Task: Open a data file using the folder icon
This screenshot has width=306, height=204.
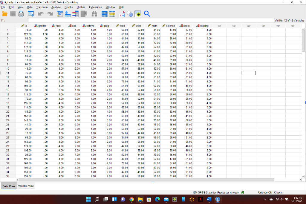Action: 4,13
